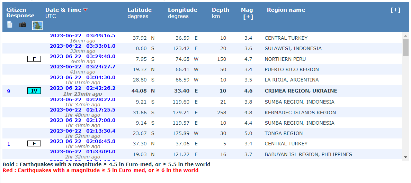
Task: Click the IV intensity badge for Crimea
Action: (x=34, y=91)
